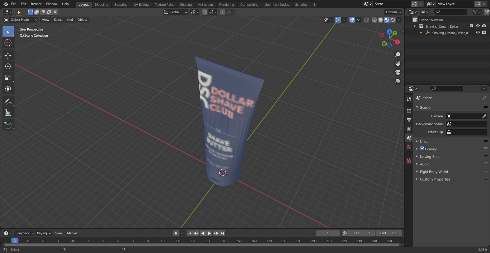Open the viewport Add menu

(70, 20)
